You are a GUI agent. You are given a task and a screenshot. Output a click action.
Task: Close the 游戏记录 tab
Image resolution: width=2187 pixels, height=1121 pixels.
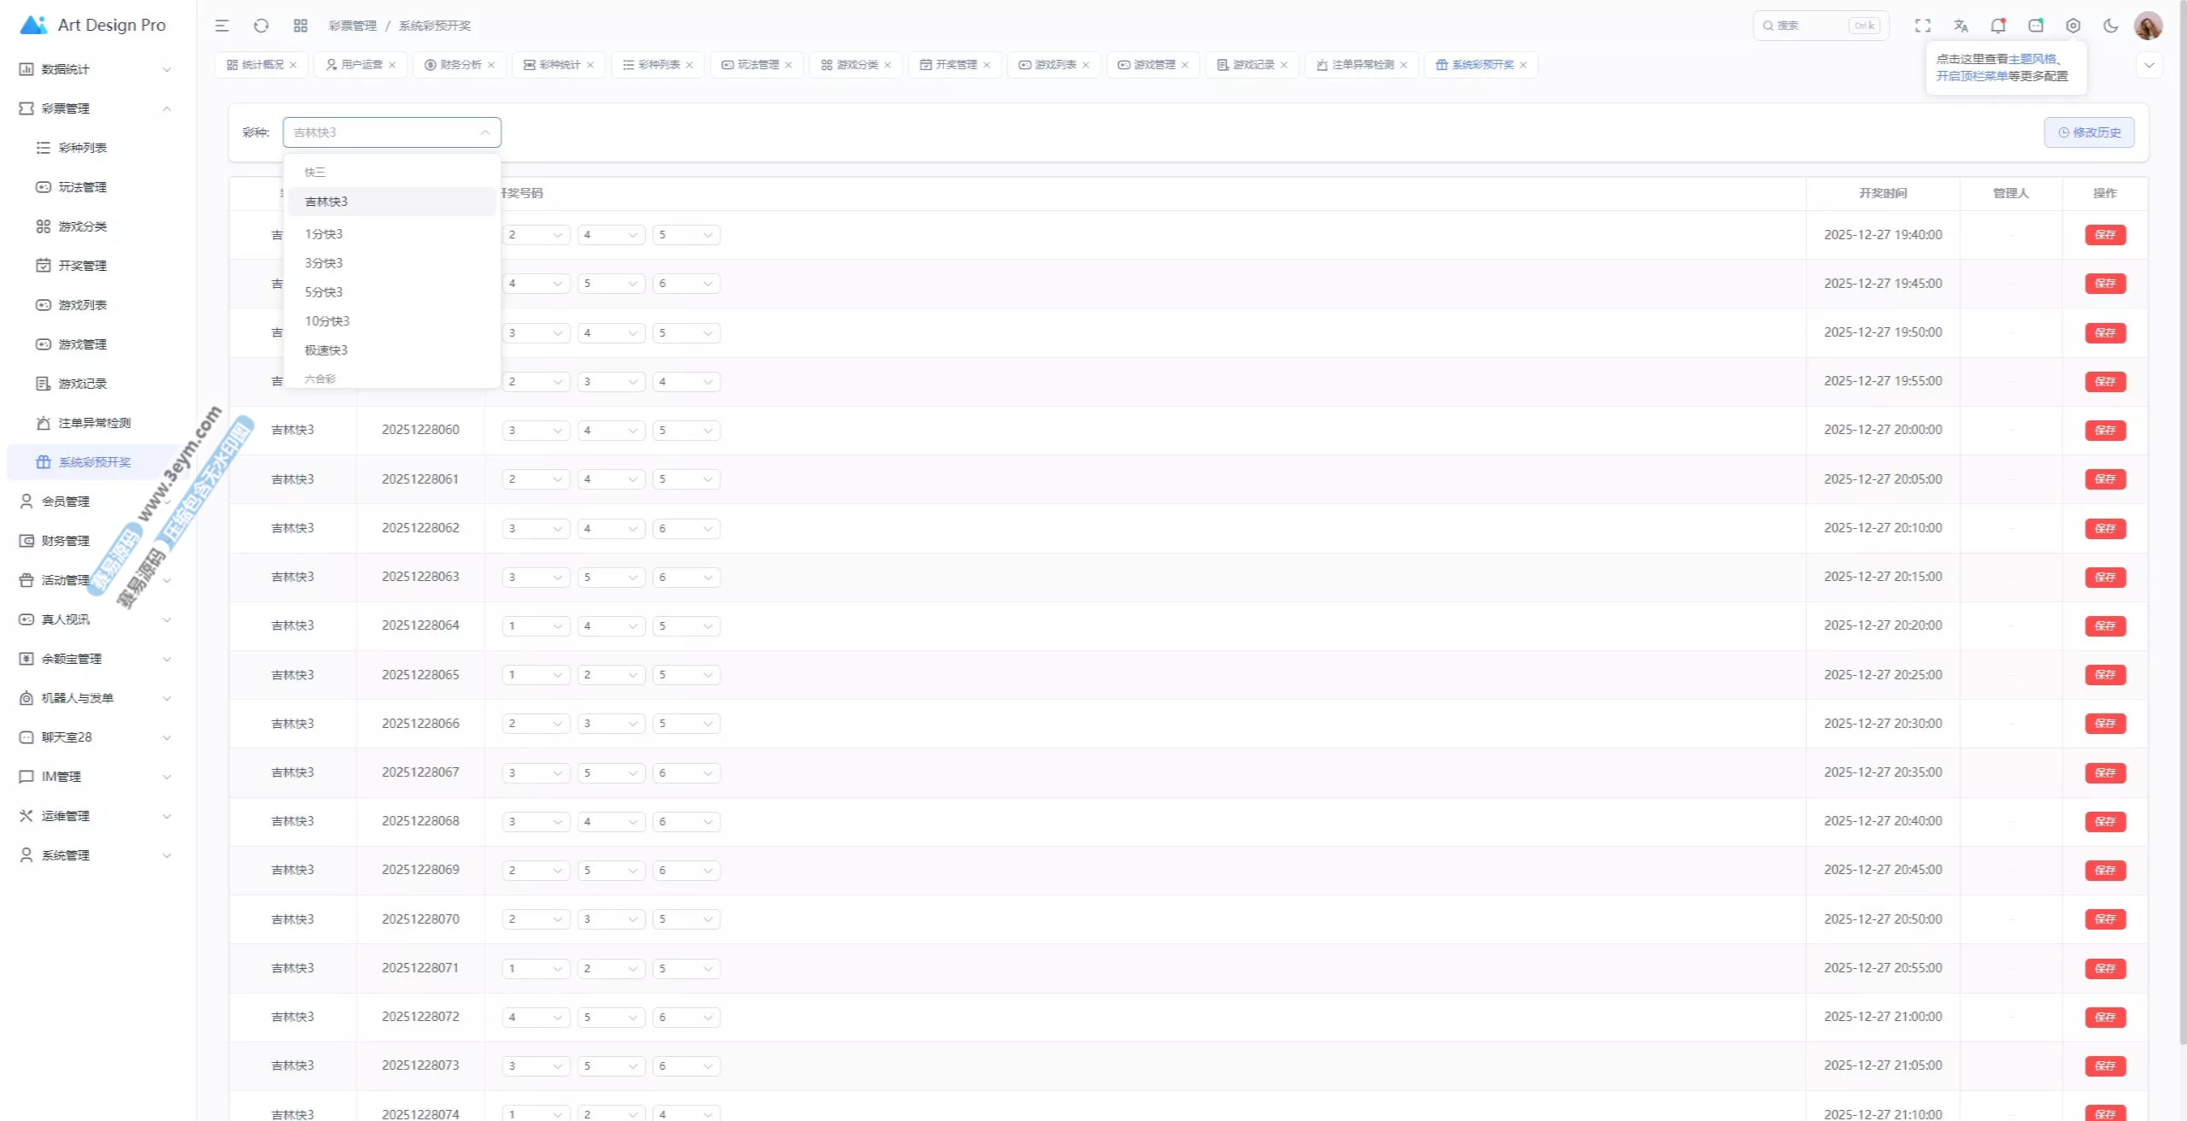click(x=1284, y=65)
